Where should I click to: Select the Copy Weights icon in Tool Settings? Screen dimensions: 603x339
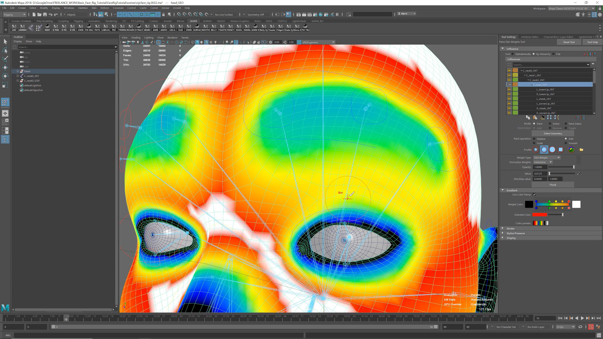click(x=528, y=117)
